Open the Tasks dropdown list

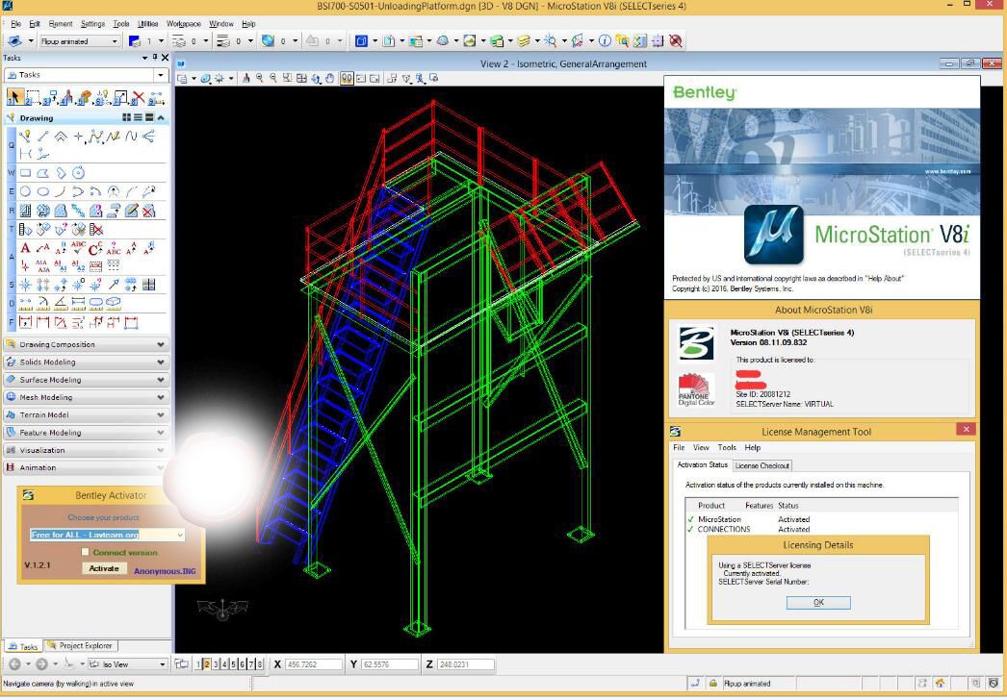coord(161,75)
